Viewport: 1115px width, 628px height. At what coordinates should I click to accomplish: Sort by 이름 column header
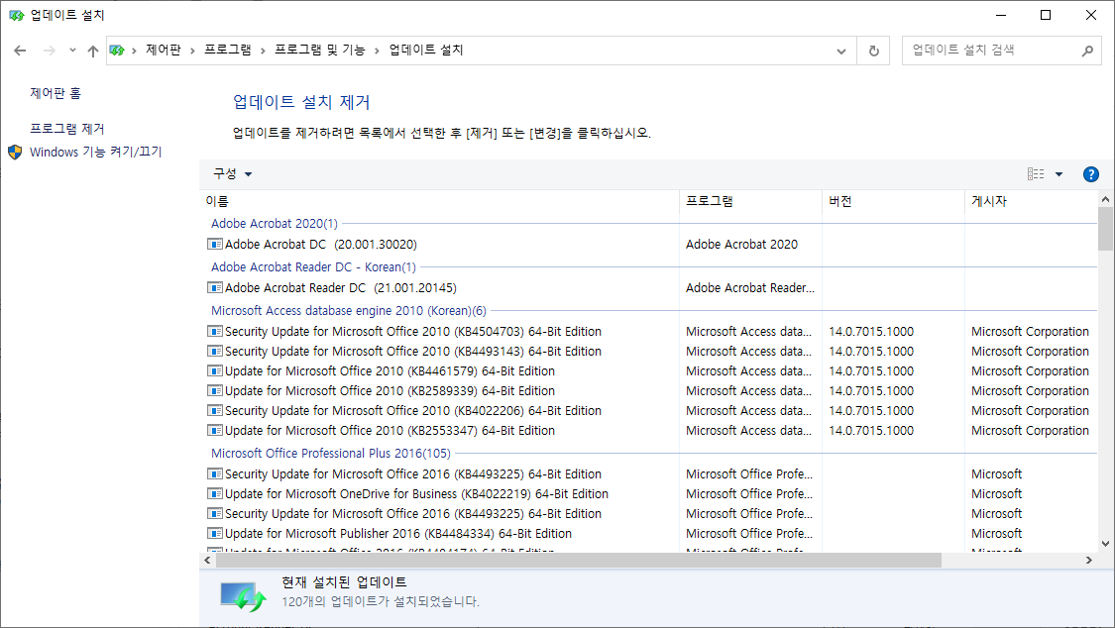(x=441, y=202)
